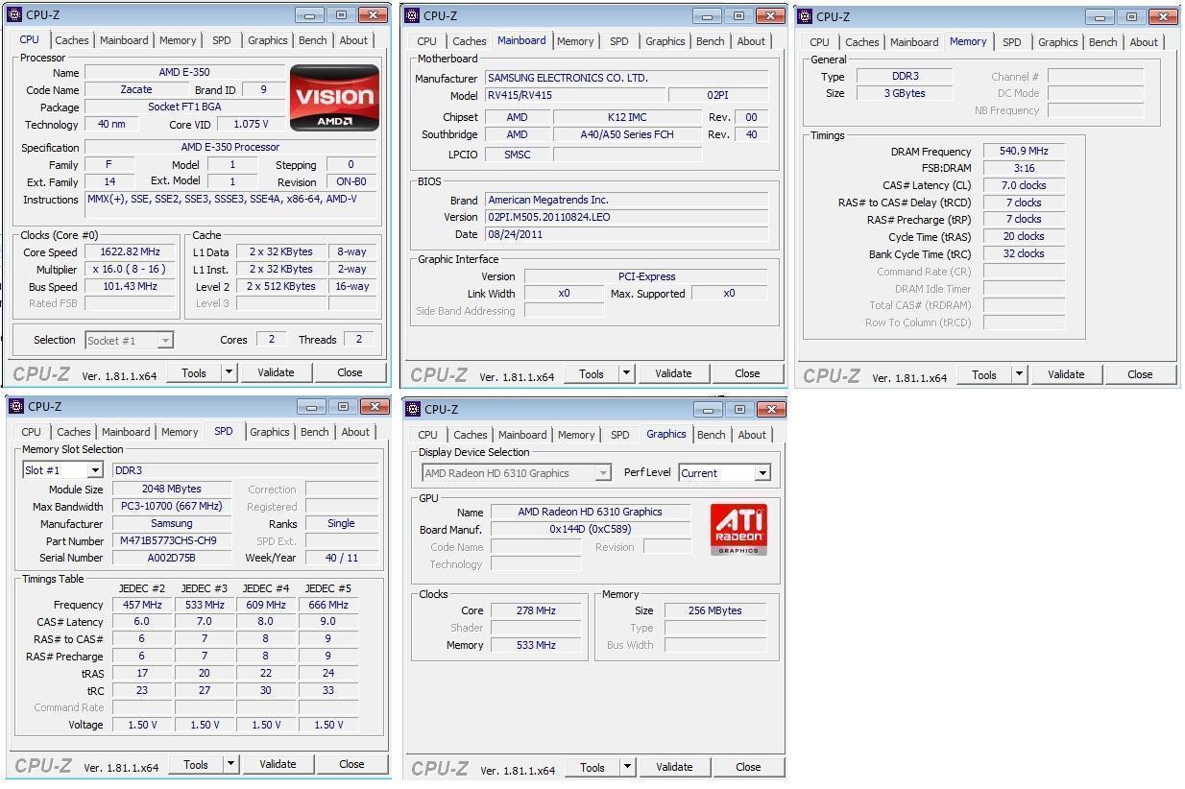The height and width of the screenshot is (789, 1185).
Task: Click the Tools button in the Mainboard window
Action: (592, 373)
